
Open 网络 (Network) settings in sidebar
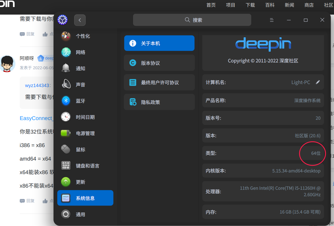pos(80,52)
